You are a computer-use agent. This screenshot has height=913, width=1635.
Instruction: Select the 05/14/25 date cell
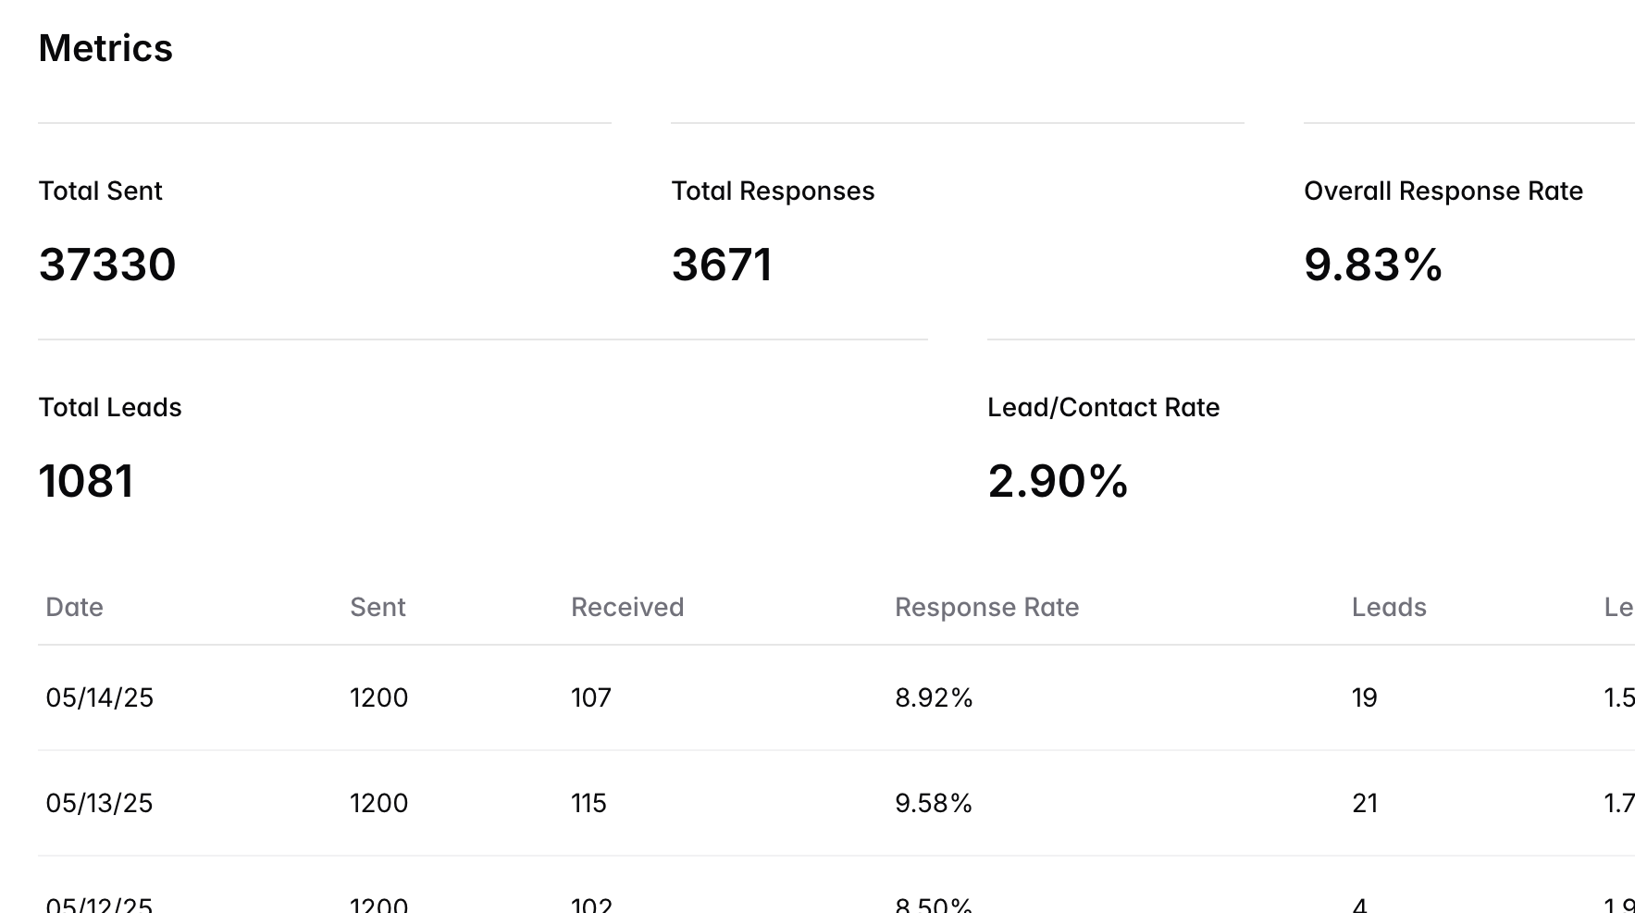point(100,697)
